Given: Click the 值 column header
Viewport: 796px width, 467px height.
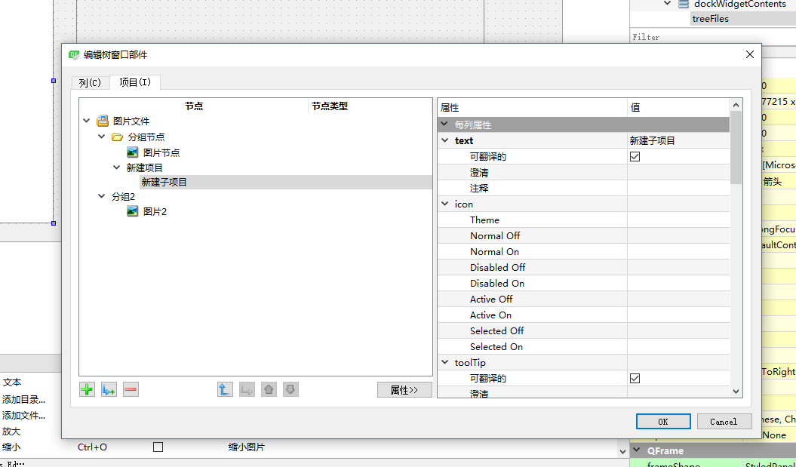Looking at the screenshot, I should [678, 108].
